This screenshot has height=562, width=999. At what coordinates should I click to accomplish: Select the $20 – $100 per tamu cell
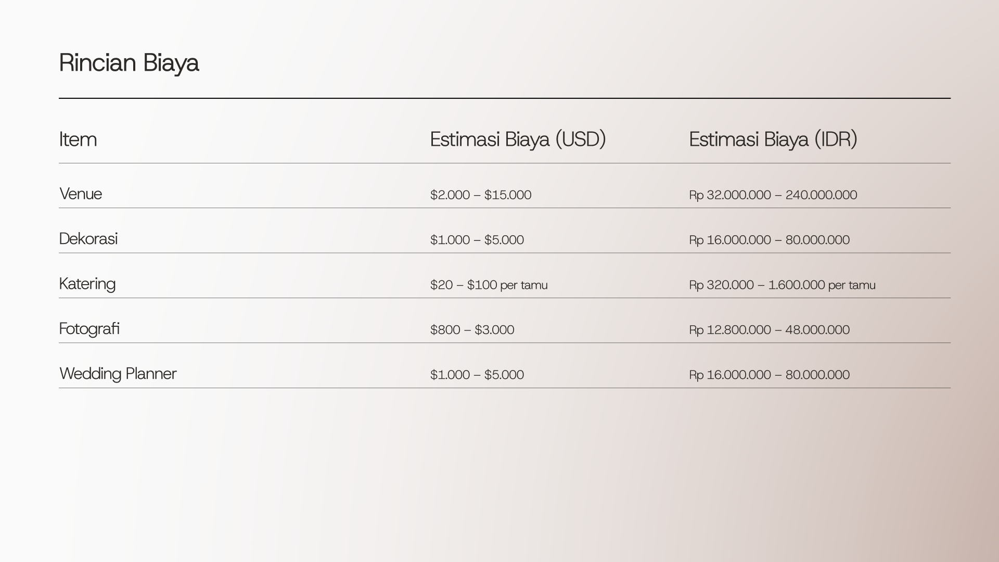[489, 285]
